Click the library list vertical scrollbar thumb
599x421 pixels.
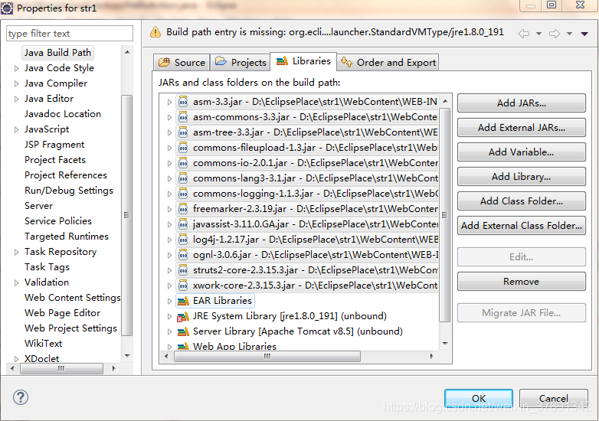point(444,215)
